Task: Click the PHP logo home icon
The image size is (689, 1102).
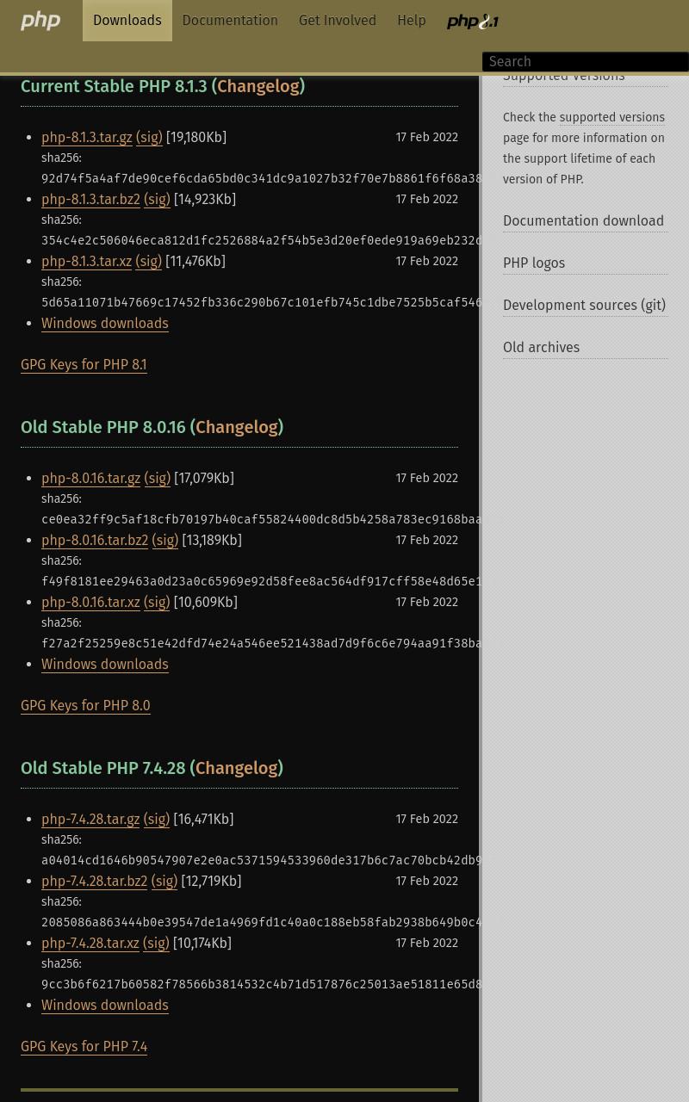Action: coord(40,21)
